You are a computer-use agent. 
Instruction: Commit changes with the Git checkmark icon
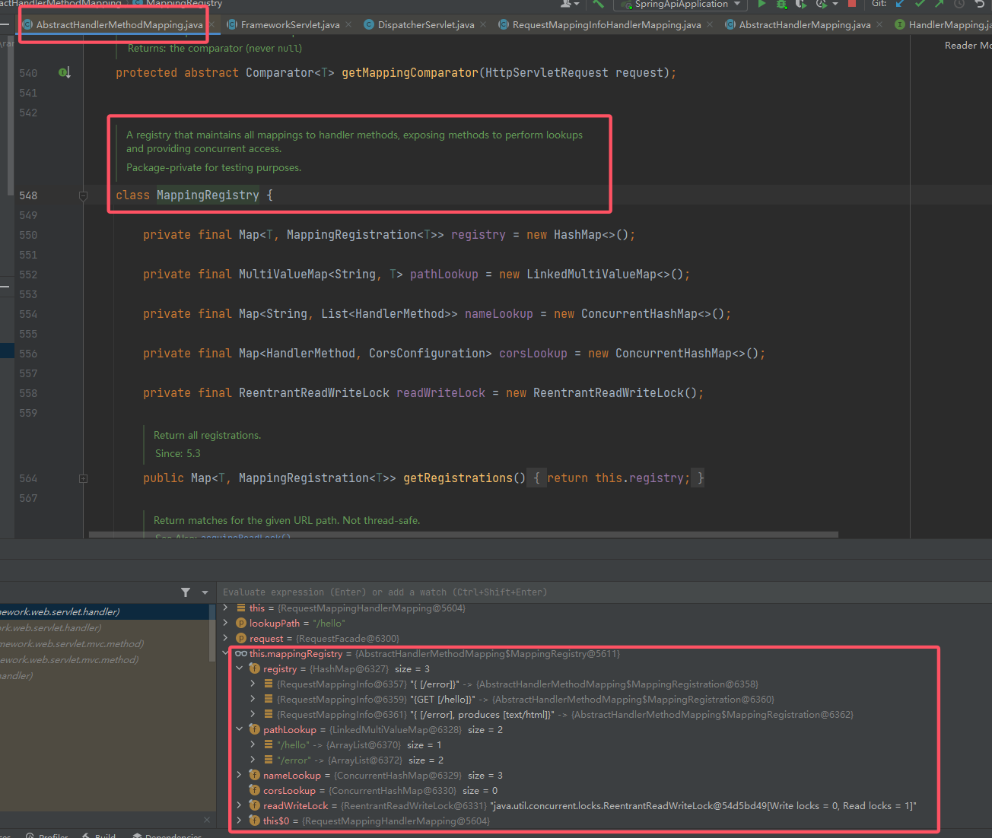(x=920, y=4)
